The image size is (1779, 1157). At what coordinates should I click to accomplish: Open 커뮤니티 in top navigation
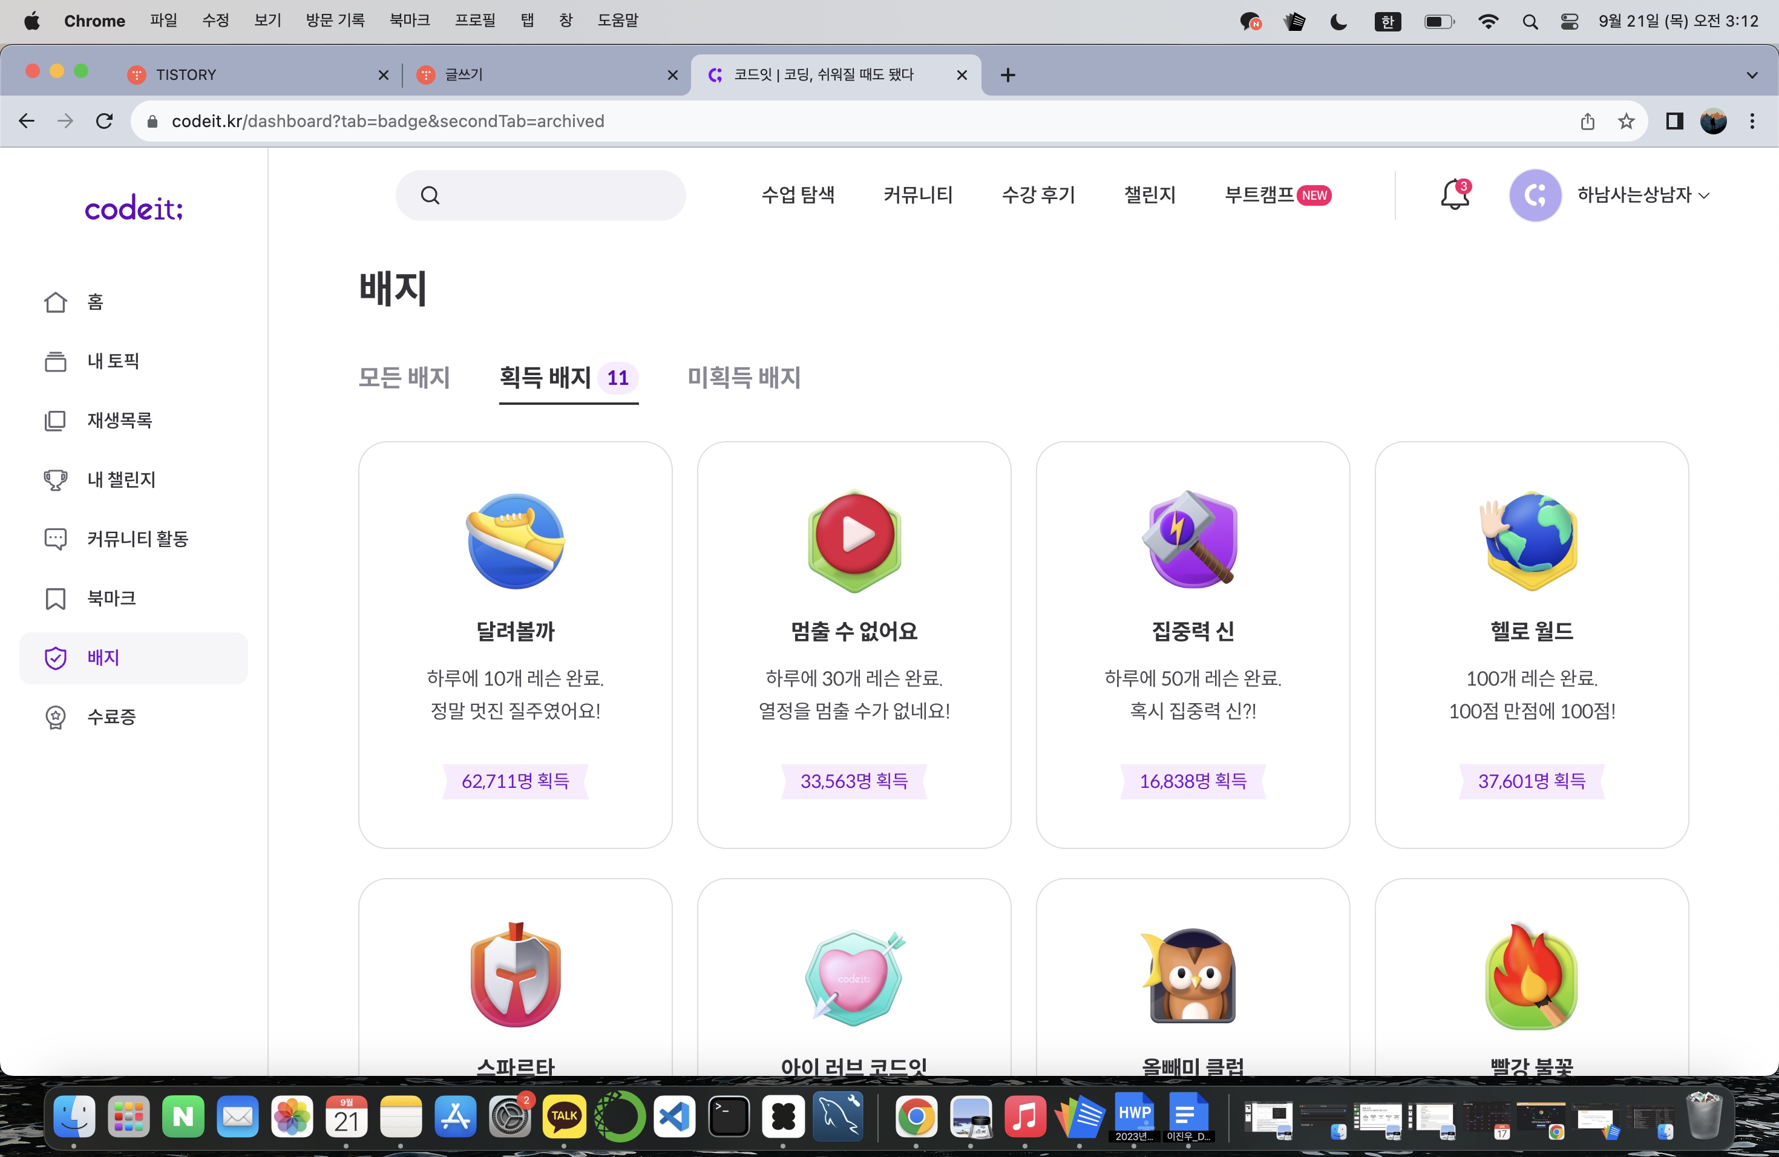(x=918, y=195)
